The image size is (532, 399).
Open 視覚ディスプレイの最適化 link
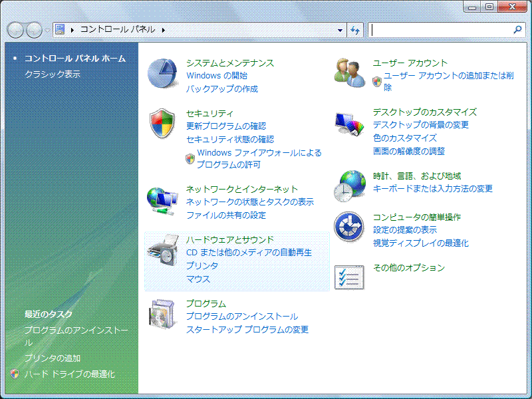pos(421,243)
